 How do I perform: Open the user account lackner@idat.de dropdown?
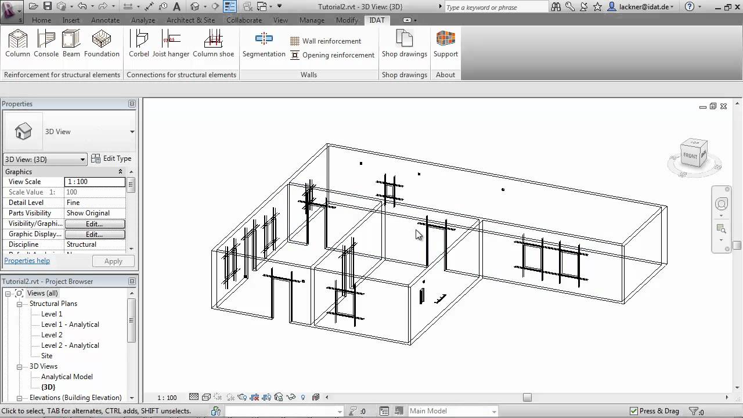tap(643, 6)
